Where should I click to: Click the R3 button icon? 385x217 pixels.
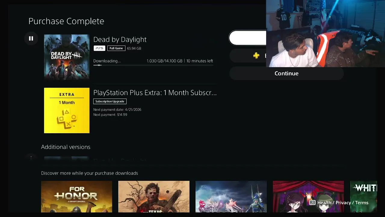[312, 203]
